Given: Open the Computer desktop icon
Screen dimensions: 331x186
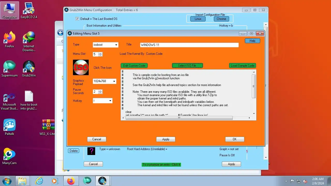Looking at the screenshot, I should 10,11.
